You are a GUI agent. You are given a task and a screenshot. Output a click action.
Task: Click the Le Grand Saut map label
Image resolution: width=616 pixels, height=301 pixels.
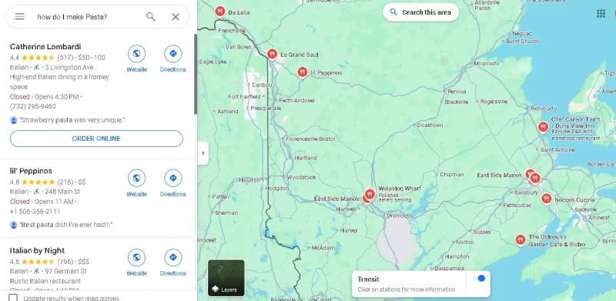pyautogui.click(x=300, y=55)
